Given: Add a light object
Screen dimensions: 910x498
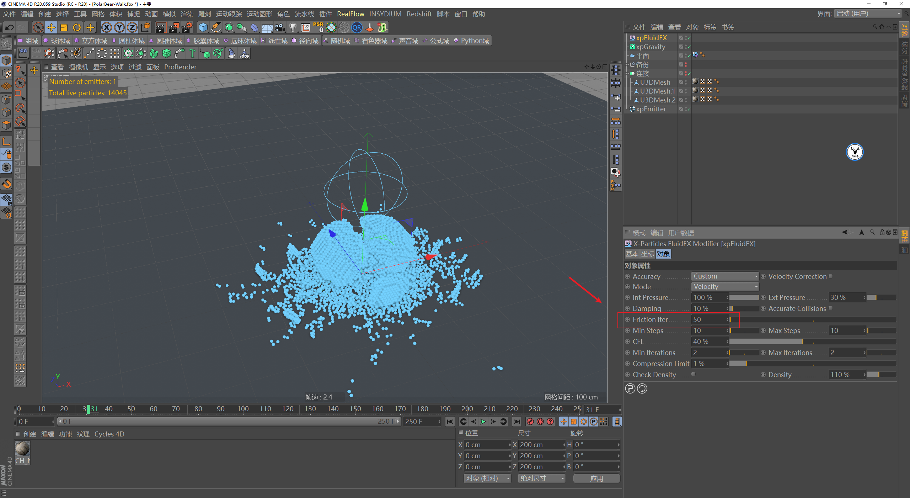Looking at the screenshot, I should (x=293, y=27).
